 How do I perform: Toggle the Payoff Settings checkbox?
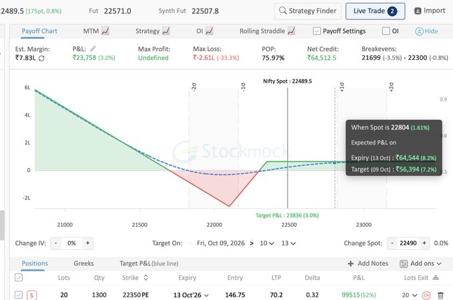point(317,31)
